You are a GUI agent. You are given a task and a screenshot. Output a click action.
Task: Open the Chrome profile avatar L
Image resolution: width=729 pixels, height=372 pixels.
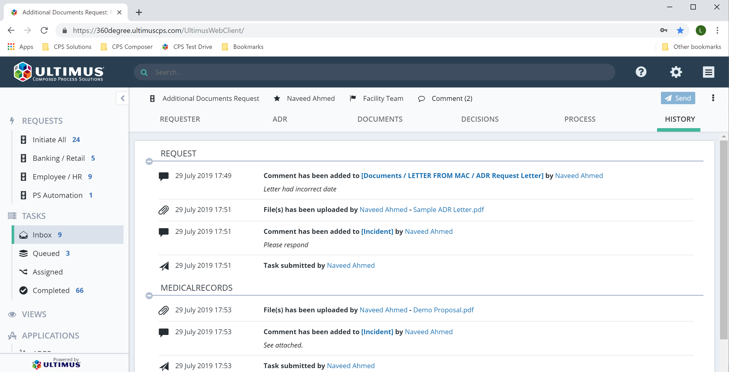coord(701,30)
